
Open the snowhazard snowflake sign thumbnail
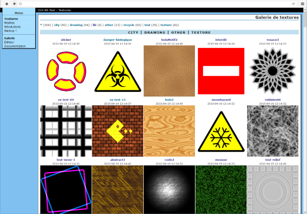pos(221,131)
